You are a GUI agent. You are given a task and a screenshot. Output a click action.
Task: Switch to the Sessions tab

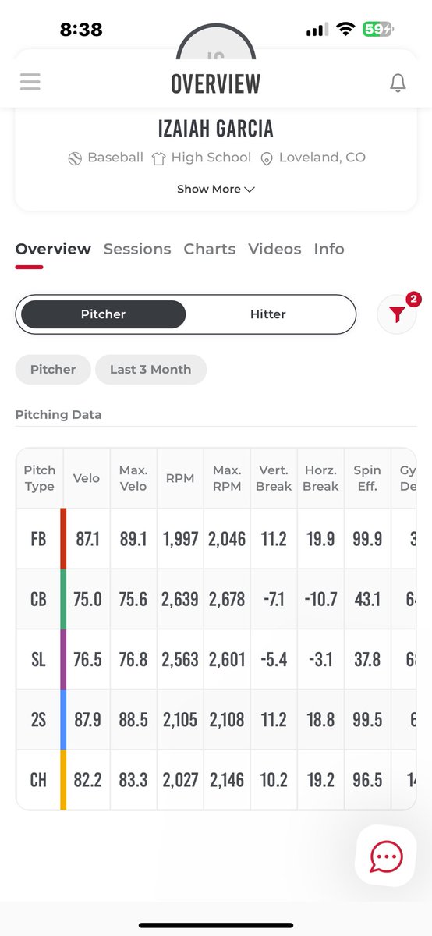point(137,249)
